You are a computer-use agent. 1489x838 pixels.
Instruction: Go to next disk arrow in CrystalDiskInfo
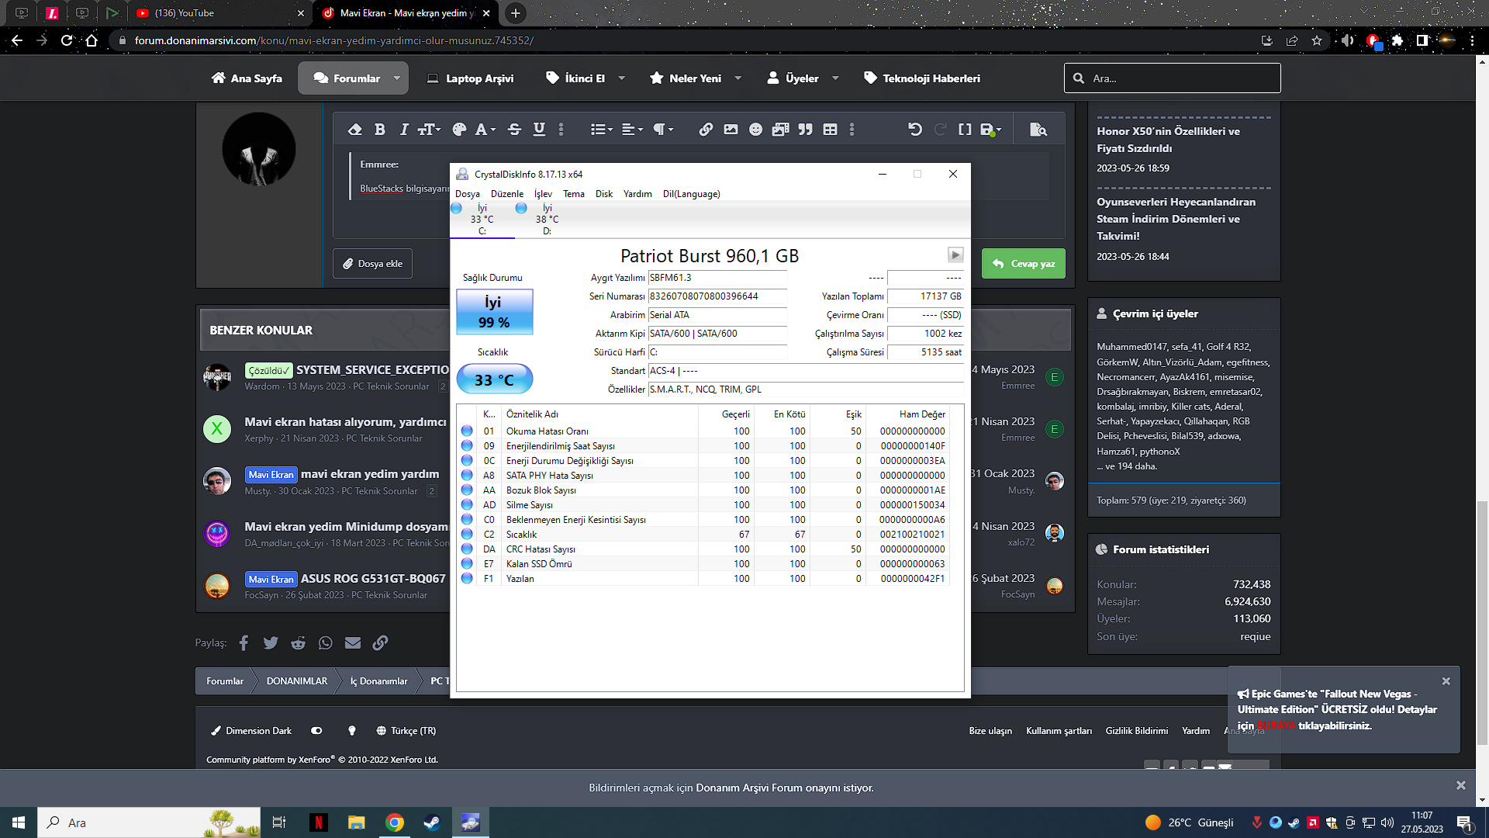pyautogui.click(x=955, y=255)
